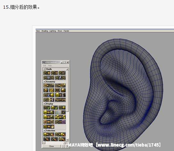Click the purple mesh icon in Display
Viewport: 174px width, 151px height.
(x=60, y=122)
